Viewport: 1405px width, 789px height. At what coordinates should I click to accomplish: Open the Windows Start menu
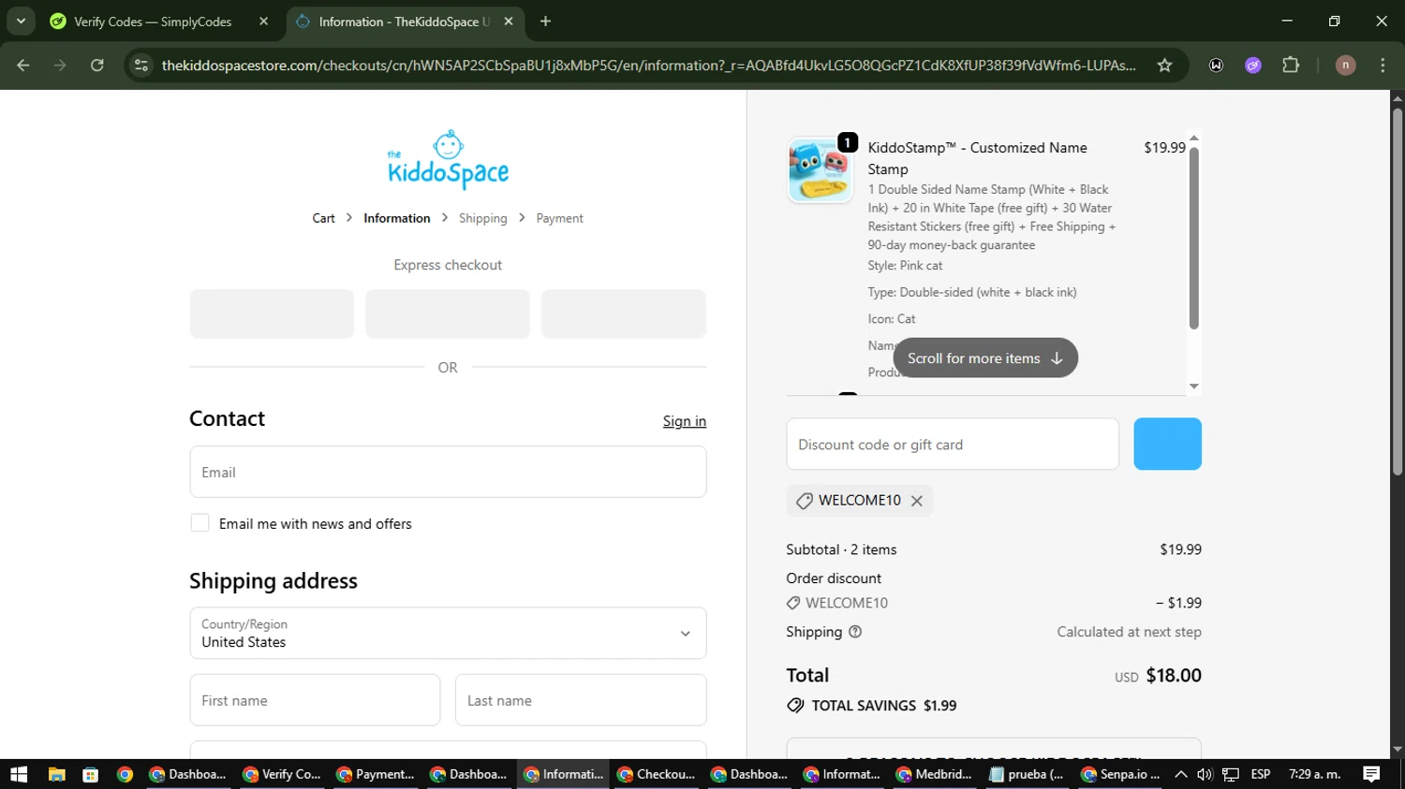(19, 774)
